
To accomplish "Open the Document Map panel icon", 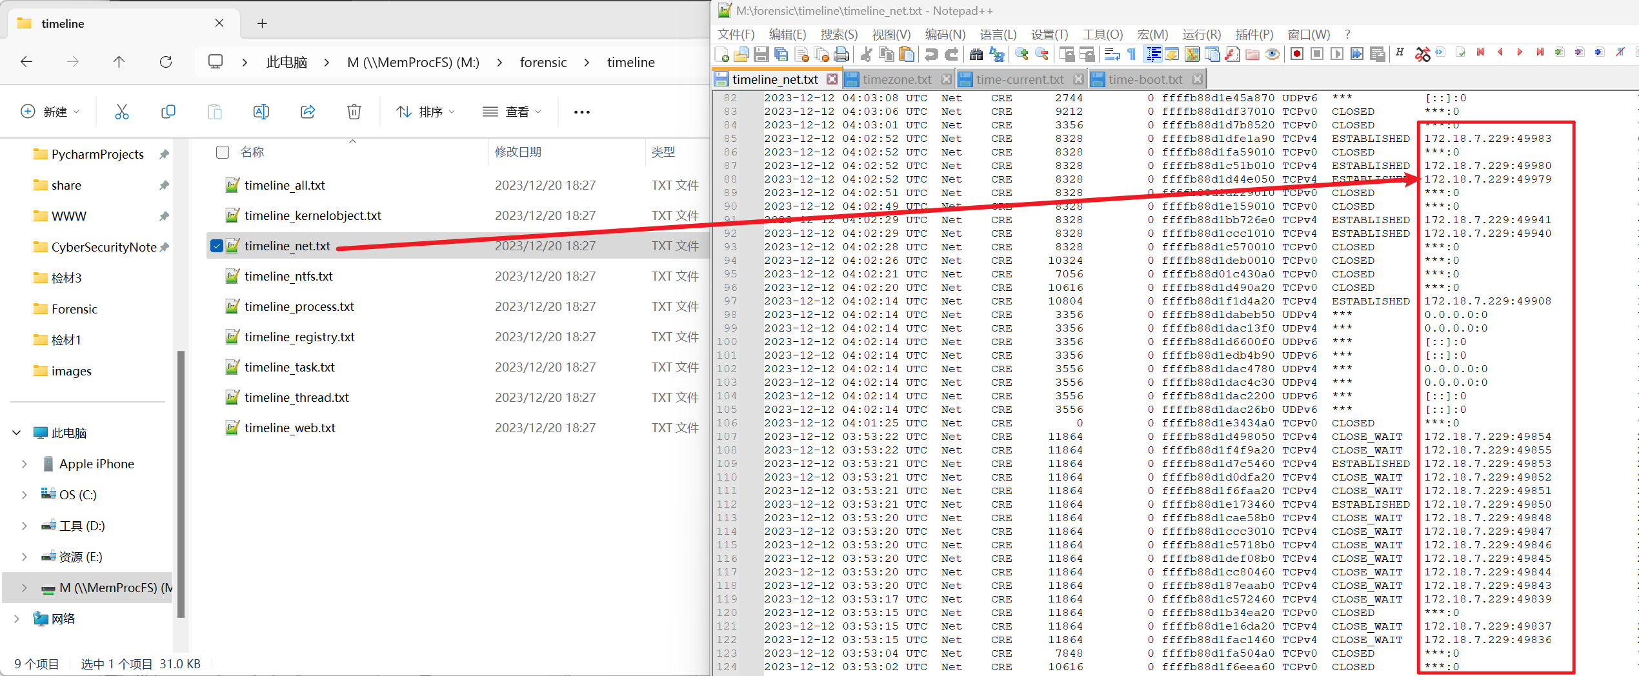I will (x=1192, y=54).
